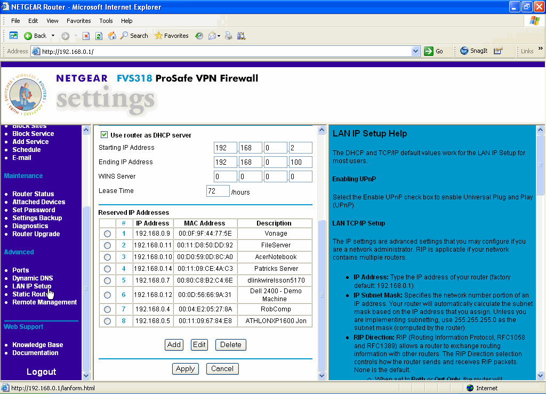Click the Refresh page icon
The image size is (546, 394).
[x=99, y=36]
